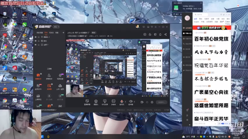Adjust the font size slider in the font app
The image size is (248, 139).
pyautogui.click(x=224, y=124)
